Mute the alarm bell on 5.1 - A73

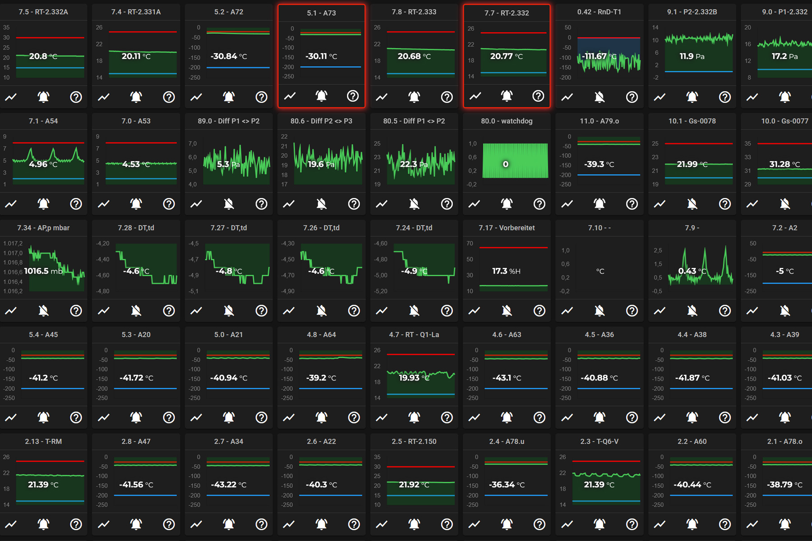[321, 96]
